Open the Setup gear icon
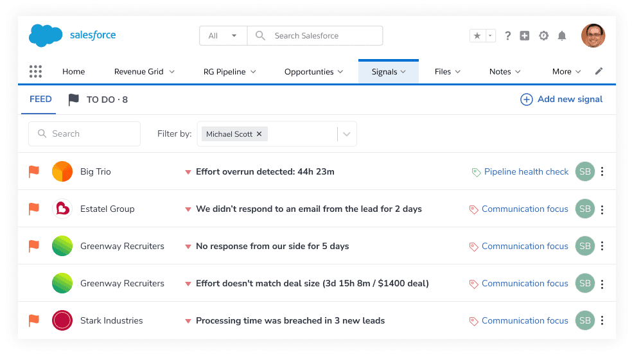Screen dimensions: 632x355 543,36
